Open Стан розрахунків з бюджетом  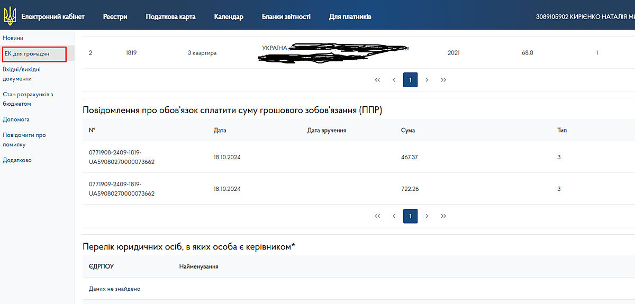pos(28,99)
